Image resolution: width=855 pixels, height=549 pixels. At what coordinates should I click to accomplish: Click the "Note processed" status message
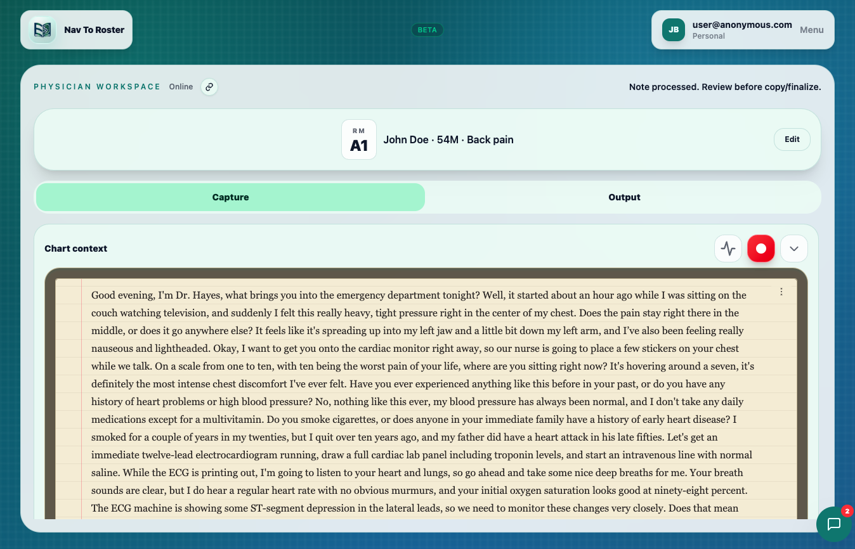click(x=725, y=87)
